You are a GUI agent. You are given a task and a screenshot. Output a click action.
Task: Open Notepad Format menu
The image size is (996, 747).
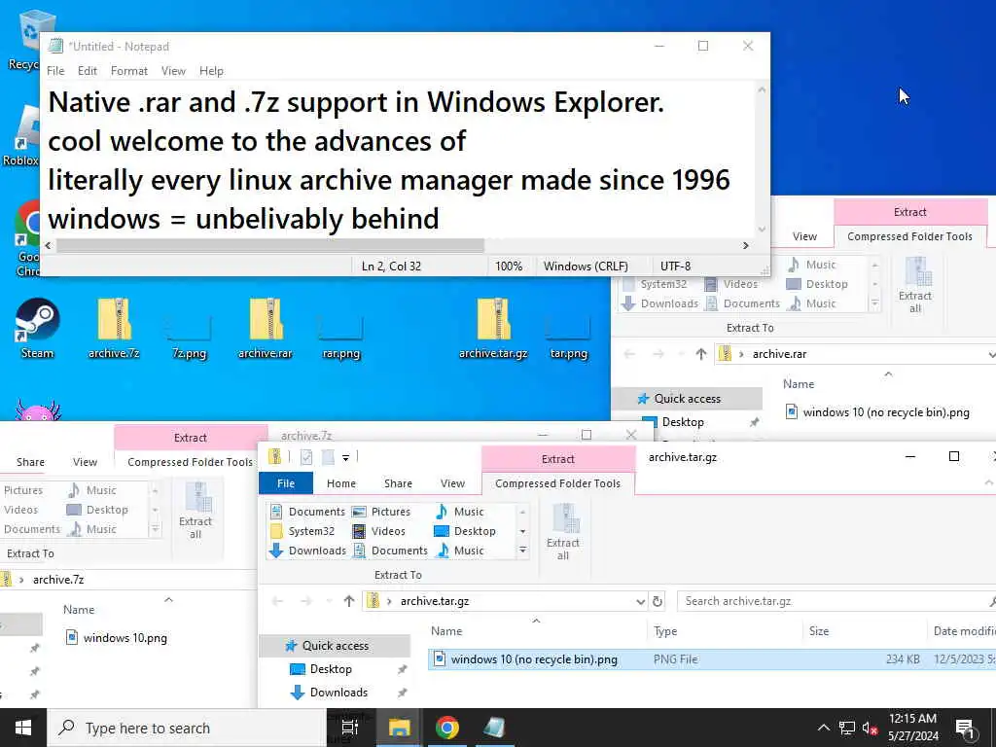[x=129, y=71]
